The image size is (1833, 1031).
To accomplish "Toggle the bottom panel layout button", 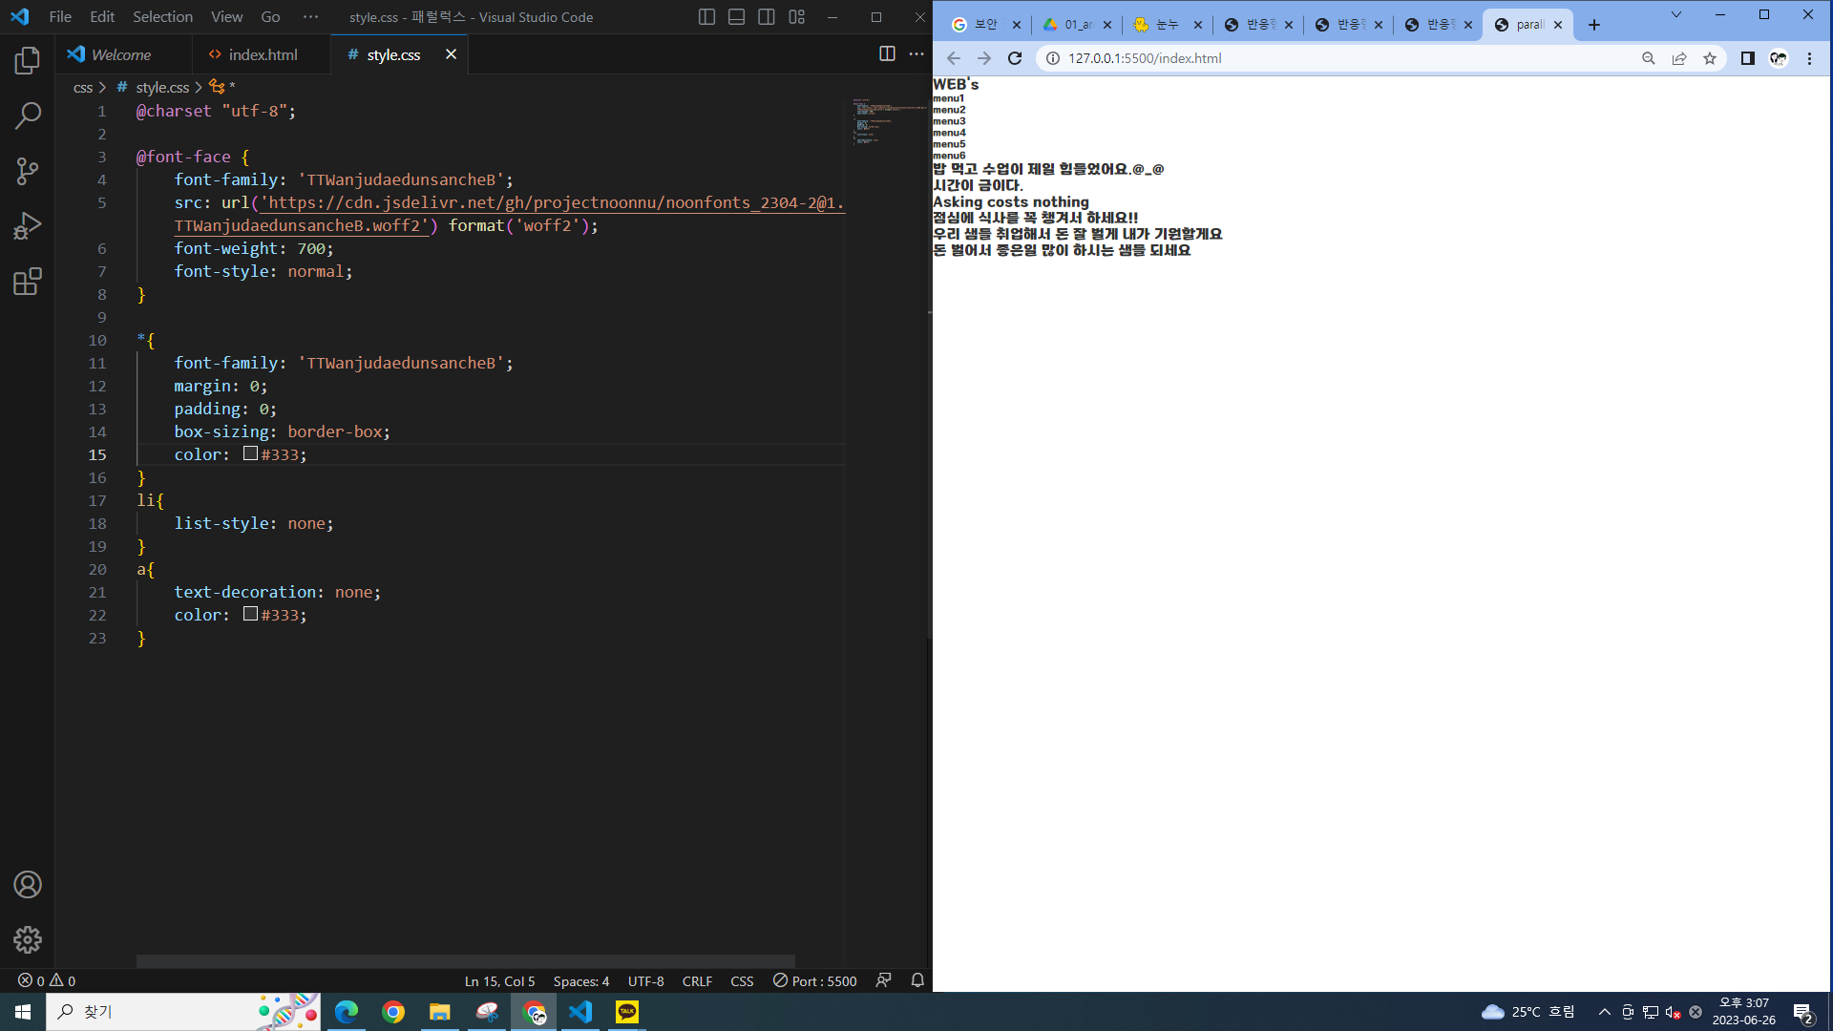I will click(736, 17).
